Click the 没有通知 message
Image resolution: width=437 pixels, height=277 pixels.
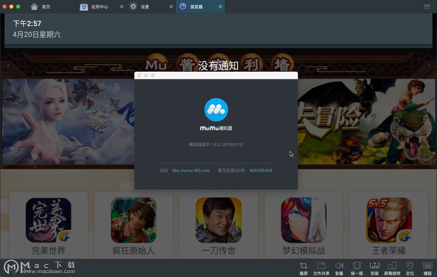tap(218, 65)
